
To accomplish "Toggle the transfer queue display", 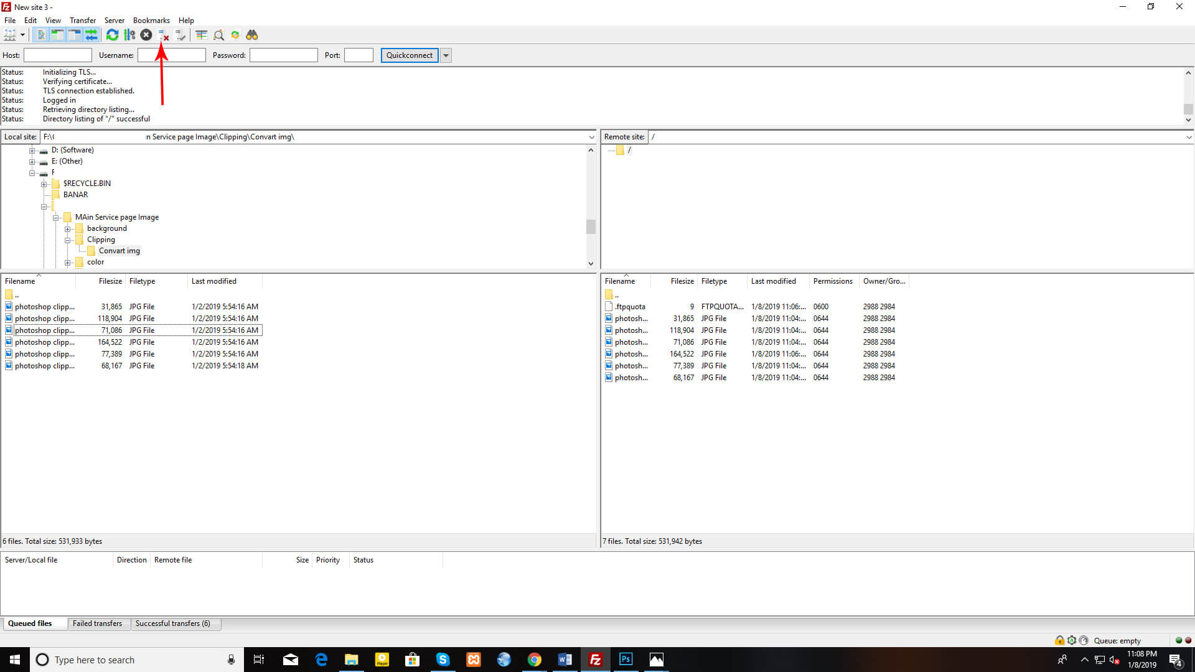I will click(91, 35).
